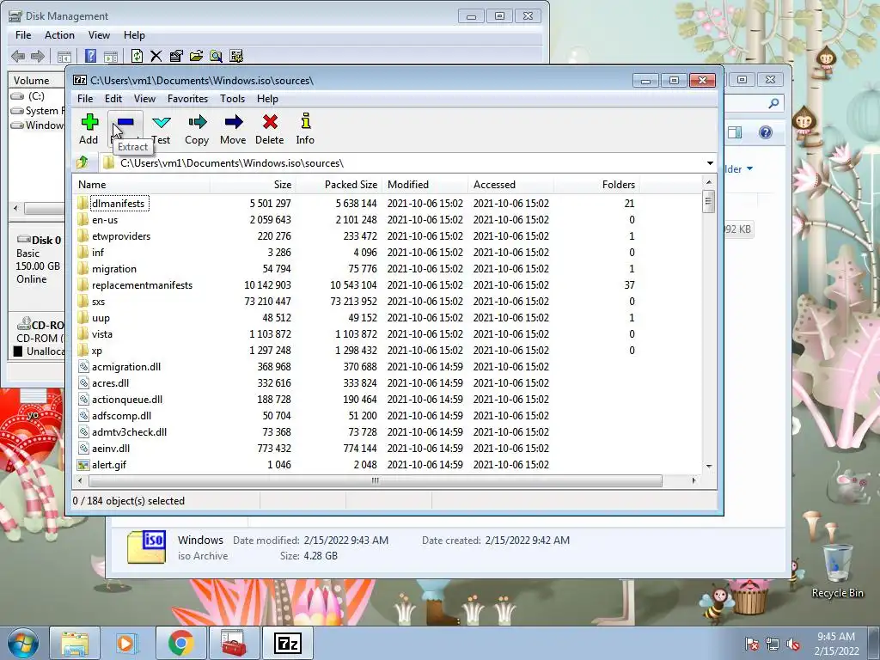
Task: Click the Extract toolbar button
Action: click(125, 129)
